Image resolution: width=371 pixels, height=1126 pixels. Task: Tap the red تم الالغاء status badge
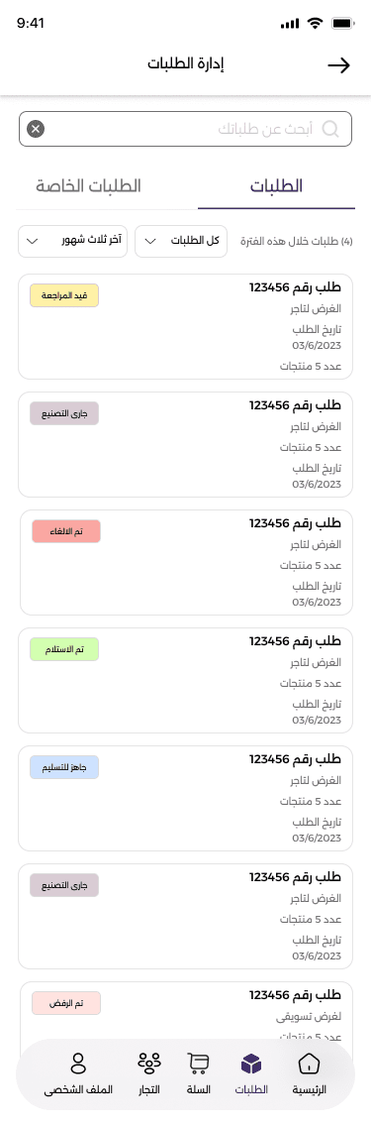66,531
